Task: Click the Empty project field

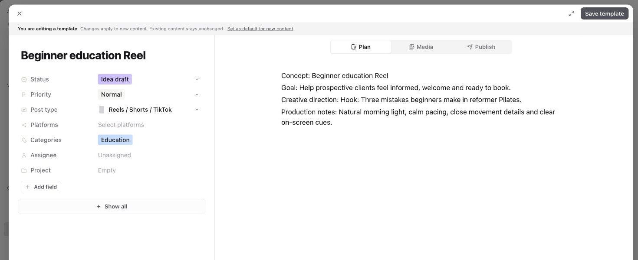Action: click(x=107, y=170)
